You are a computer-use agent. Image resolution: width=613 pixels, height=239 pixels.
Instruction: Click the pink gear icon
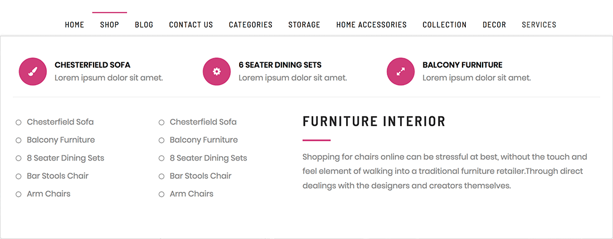pos(217,72)
